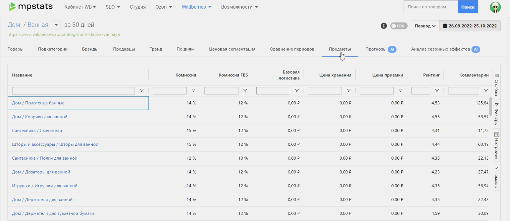Focus the Рейтинг filter input
The image size is (510, 221).
(x=421, y=90)
